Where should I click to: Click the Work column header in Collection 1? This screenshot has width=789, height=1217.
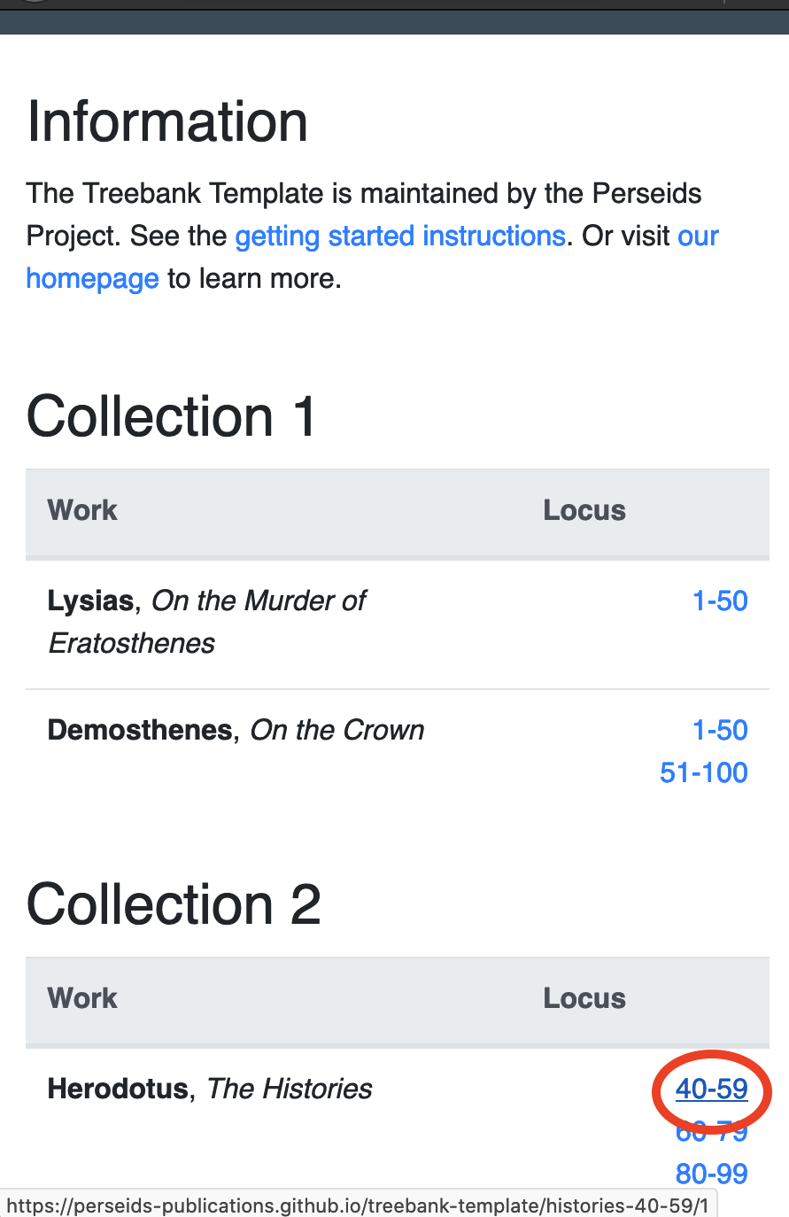[x=82, y=511]
